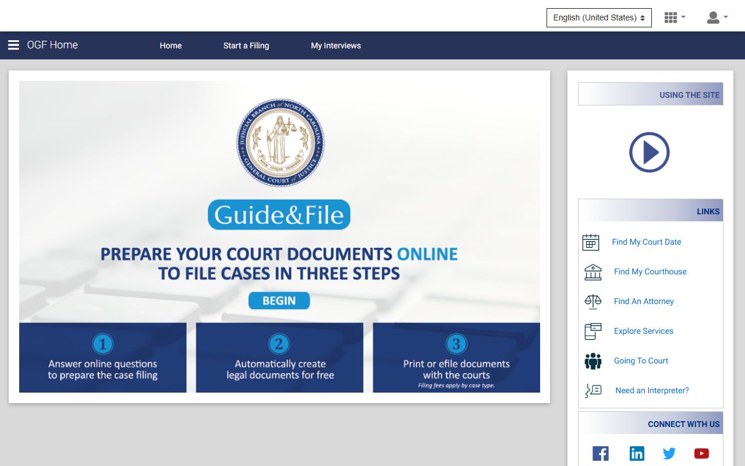Open the Start a Filing menu item
This screenshot has width=745, height=466.
pos(246,45)
